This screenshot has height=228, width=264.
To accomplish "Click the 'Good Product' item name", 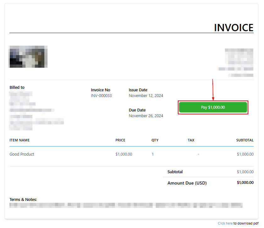I will pos(22,154).
